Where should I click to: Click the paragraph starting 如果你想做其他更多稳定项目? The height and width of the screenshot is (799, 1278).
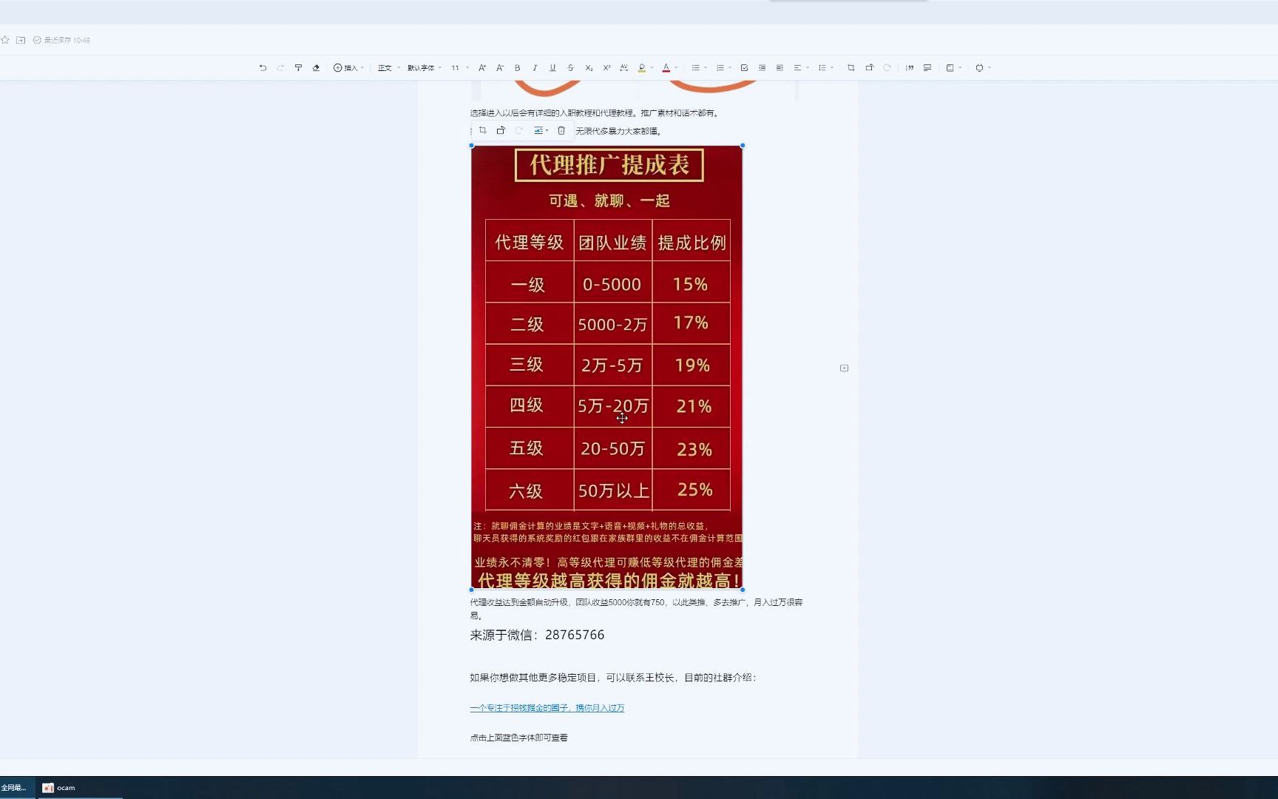(613, 678)
